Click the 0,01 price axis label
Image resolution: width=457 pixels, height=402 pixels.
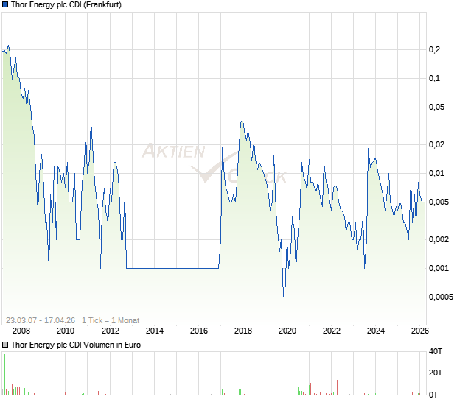pyautogui.click(x=436, y=173)
